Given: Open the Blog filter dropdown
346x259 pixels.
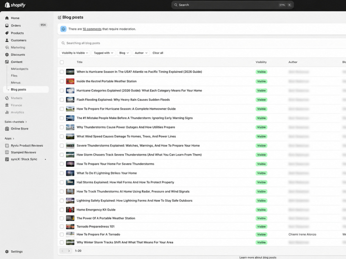Looking at the screenshot, I should click(124, 53).
